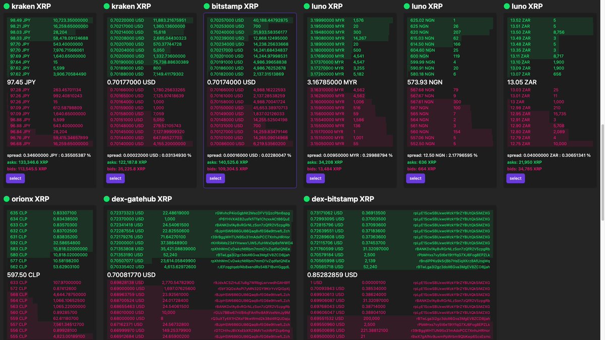Click the green status dot next to bitstamp XRP
The width and height of the screenshot is (605, 340).
click(x=207, y=7)
